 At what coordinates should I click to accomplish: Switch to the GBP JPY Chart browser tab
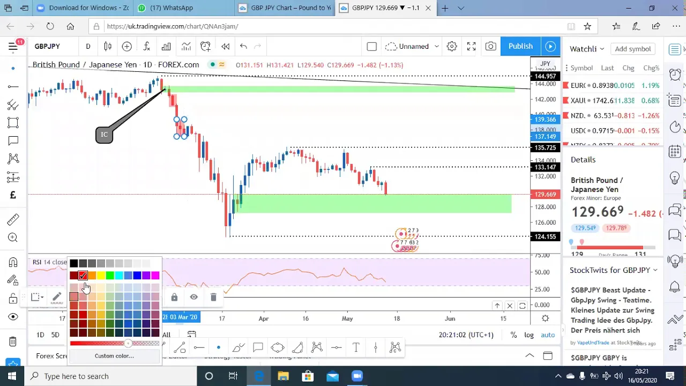(286, 8)
